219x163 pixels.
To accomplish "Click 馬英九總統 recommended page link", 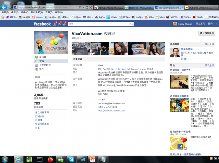I will (187, 49).
